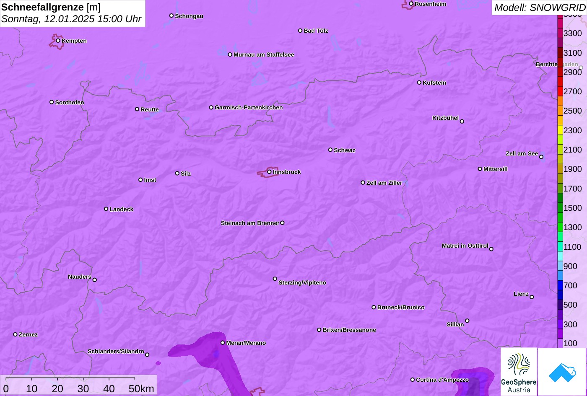Click the orange legend swatch beside 2500
The image size is (587, 396).
point(560,111)
